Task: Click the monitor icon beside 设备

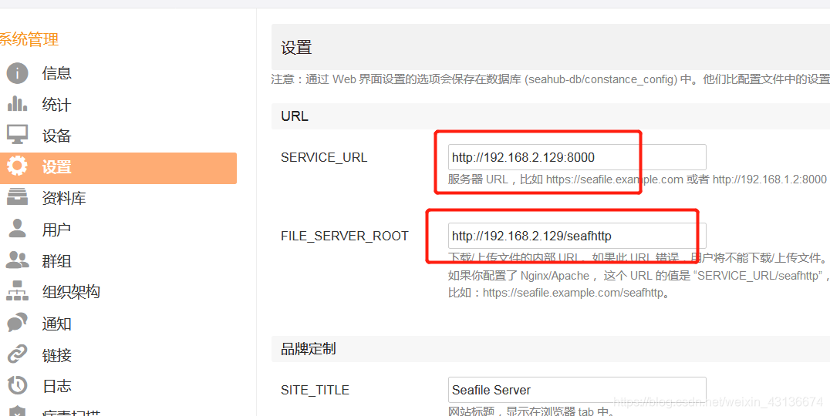Action: click(x=17, y=135)
